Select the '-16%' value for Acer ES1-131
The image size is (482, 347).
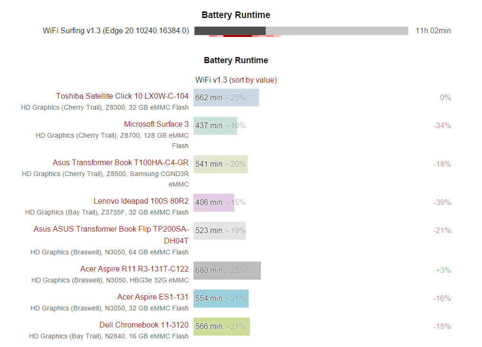(x=442, y=298)
